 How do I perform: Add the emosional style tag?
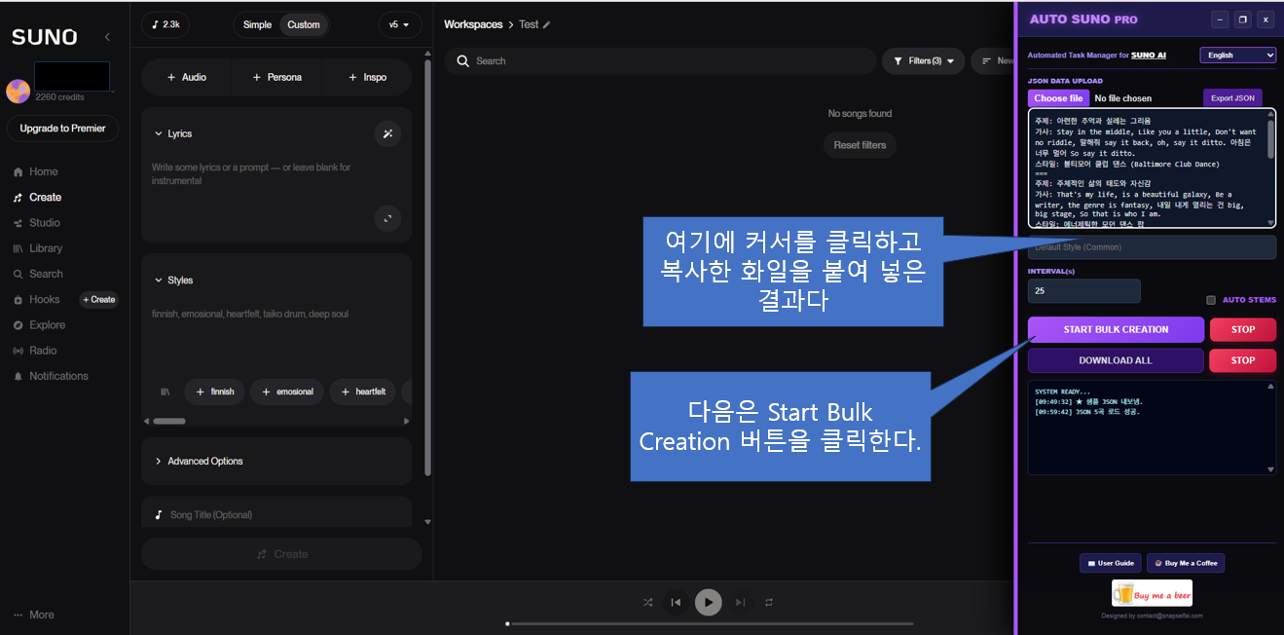(x=287, y=392)
